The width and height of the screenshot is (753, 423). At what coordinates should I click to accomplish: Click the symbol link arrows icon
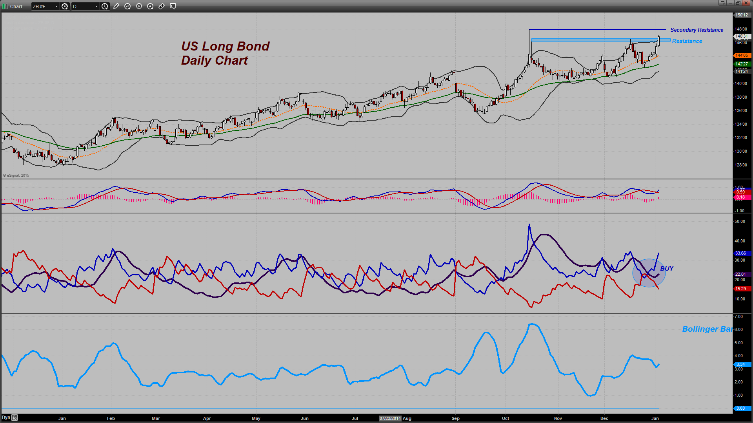(x=162, y=6)
